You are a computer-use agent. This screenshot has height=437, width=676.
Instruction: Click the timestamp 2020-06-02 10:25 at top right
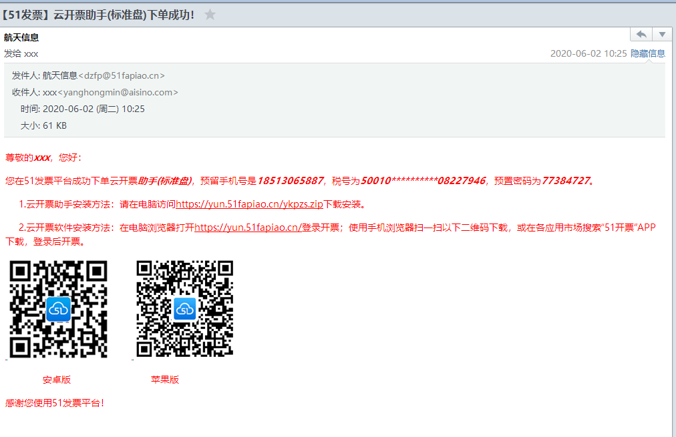tap(588, 53)
